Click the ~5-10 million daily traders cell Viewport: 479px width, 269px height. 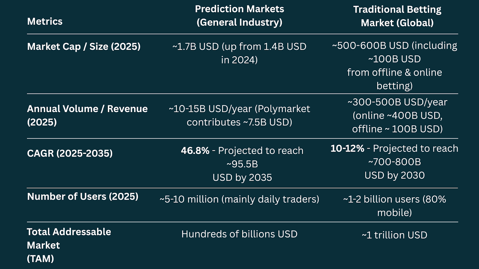point(239,199)
